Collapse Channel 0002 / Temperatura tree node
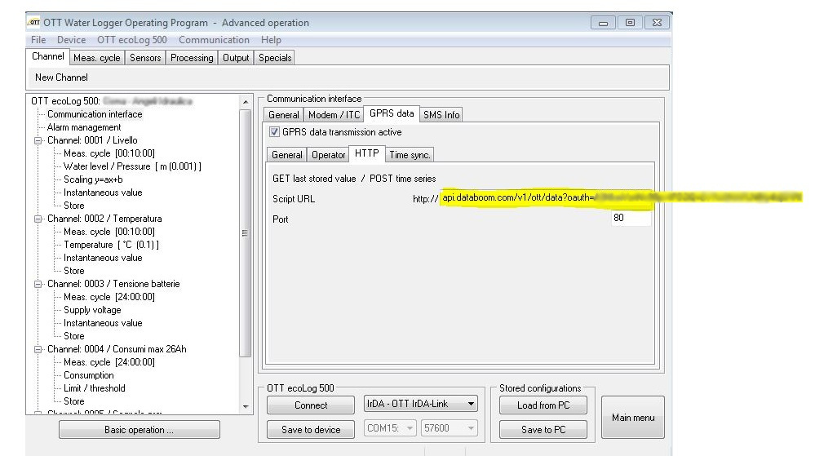 click(x=38, y=219)
